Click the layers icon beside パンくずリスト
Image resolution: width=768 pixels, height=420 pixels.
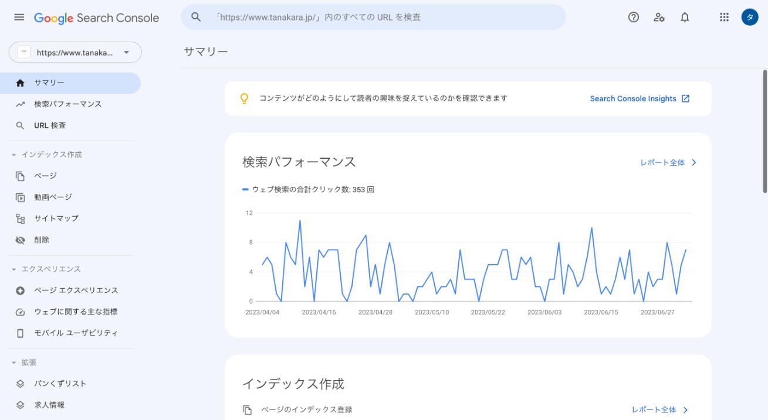21,384
